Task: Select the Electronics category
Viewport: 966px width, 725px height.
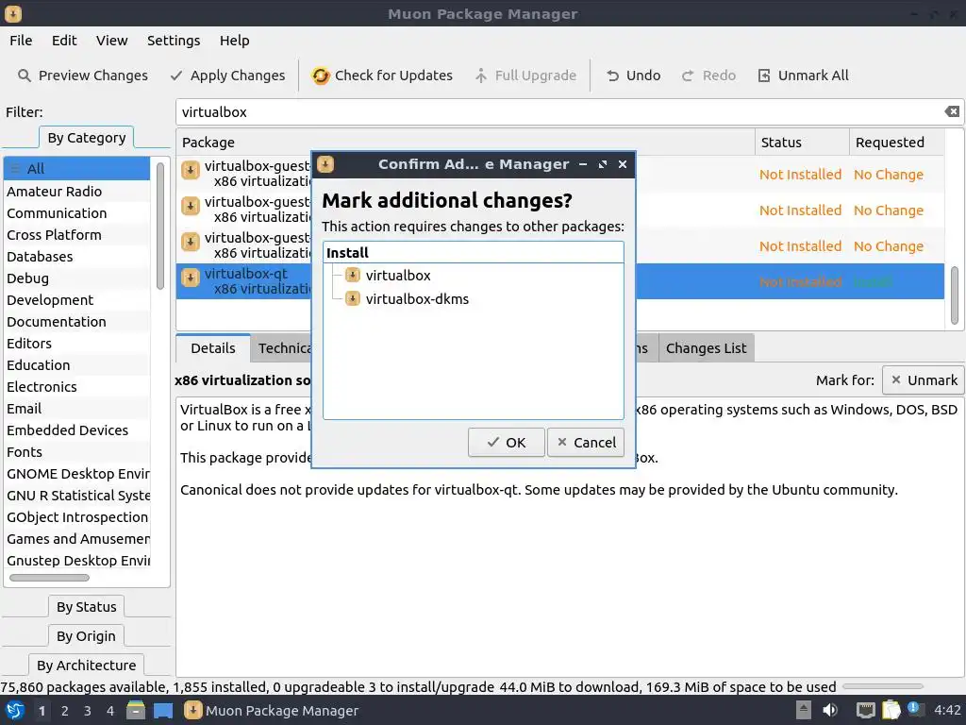Action: [x=77, y=386]
